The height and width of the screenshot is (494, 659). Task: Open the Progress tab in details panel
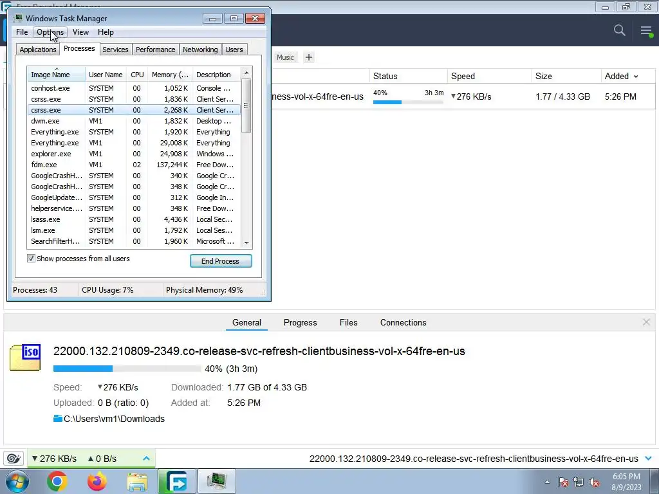pyautogui.click(x=300, y=322)
